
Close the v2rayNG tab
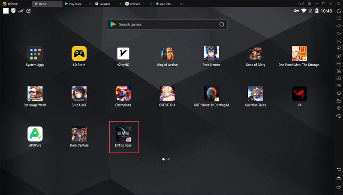120,3
